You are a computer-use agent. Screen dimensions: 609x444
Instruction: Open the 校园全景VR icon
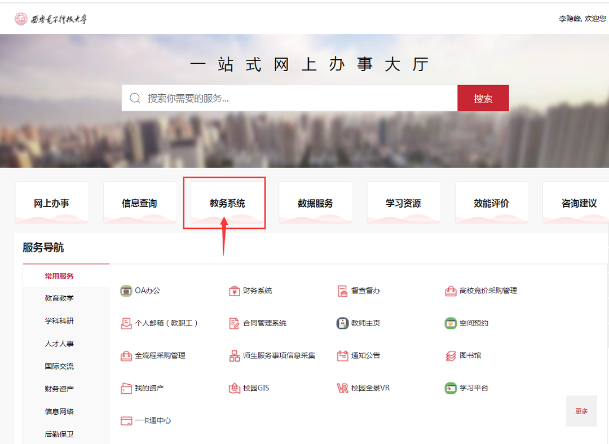pos(342,388)
